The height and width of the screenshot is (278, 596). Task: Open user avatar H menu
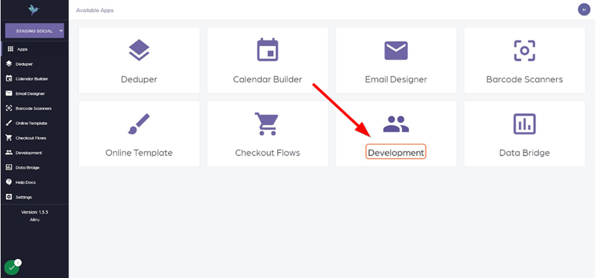pos(584,9)
